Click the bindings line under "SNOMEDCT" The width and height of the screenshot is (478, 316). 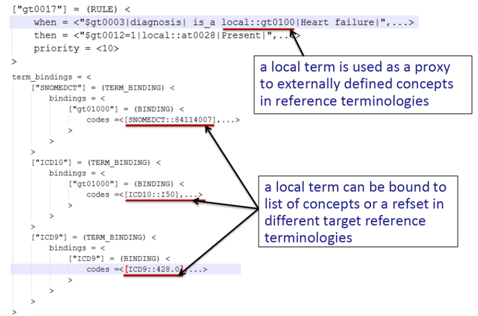[78, 98]
